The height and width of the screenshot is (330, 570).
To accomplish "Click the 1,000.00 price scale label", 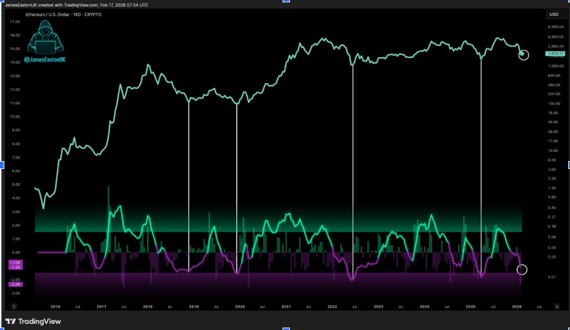I will [555, 66].
